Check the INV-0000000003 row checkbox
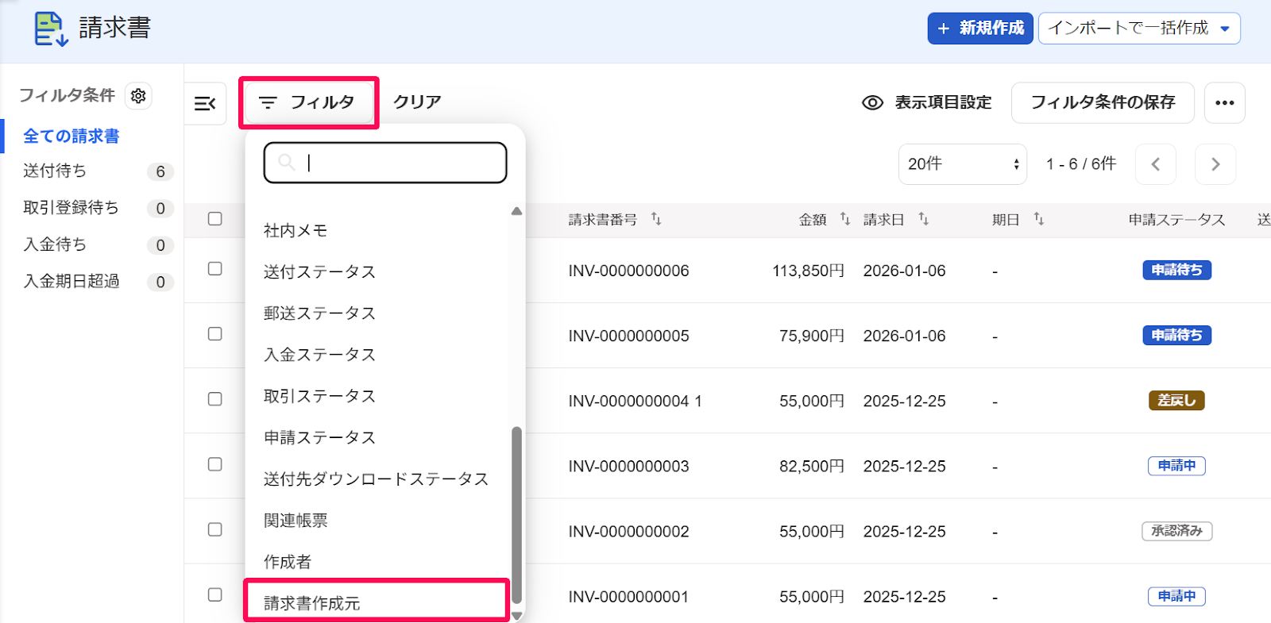Image resolution: width=1271 pixels, height=623 pixels. tap(215, 463)
